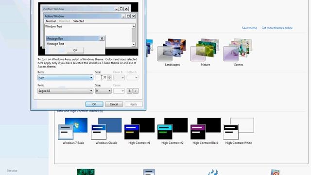The width and height of the screenshot is (311, 175).
Task: Select the Landscapes Aero theme
Action: 172,52
